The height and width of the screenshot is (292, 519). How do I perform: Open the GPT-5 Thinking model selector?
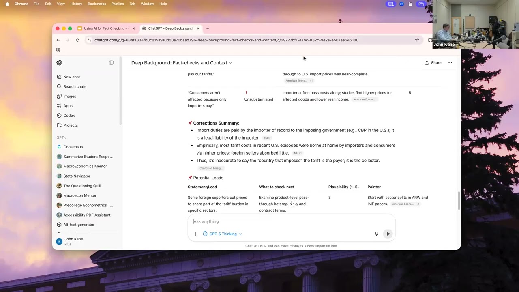click(x=222, y=234)
